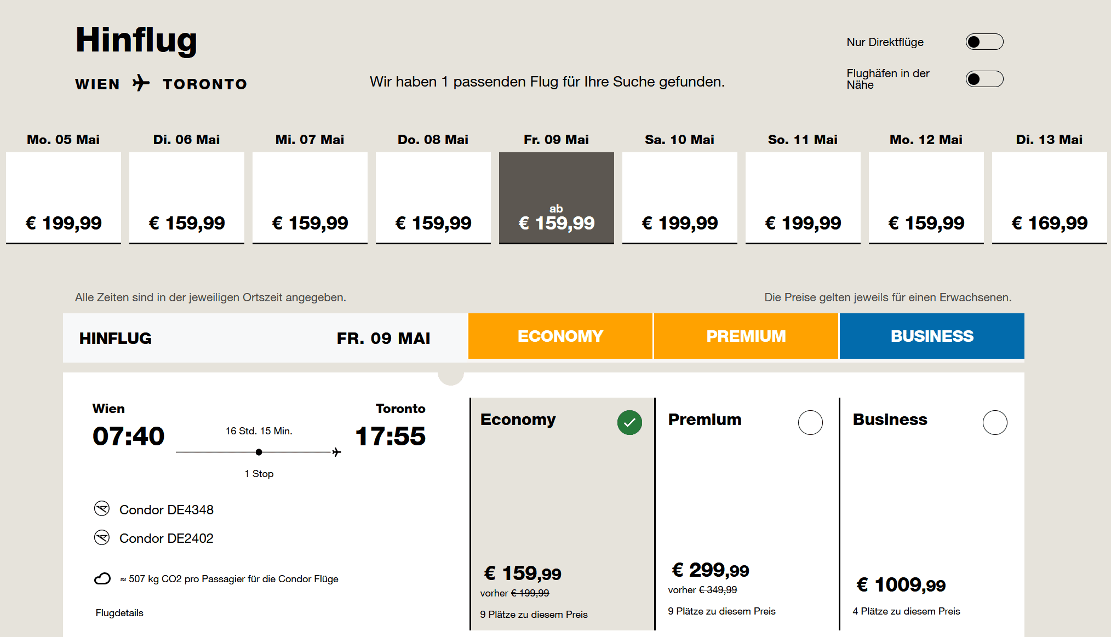Enable the Flughäfen in der Nähe switch

point(984,79)
